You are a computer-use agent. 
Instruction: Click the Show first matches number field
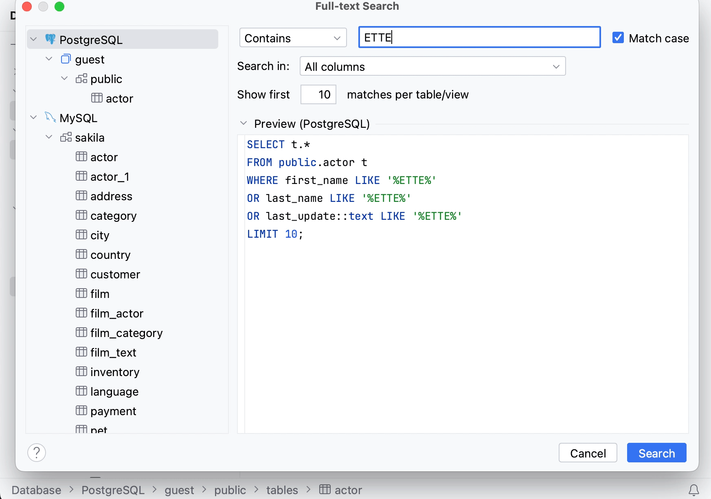(318, 94)
